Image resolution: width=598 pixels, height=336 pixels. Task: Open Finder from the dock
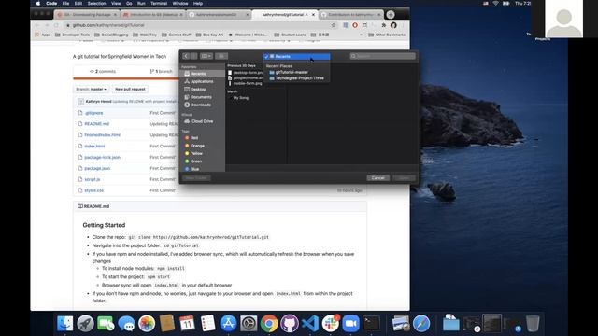click(x=65, y=324)
